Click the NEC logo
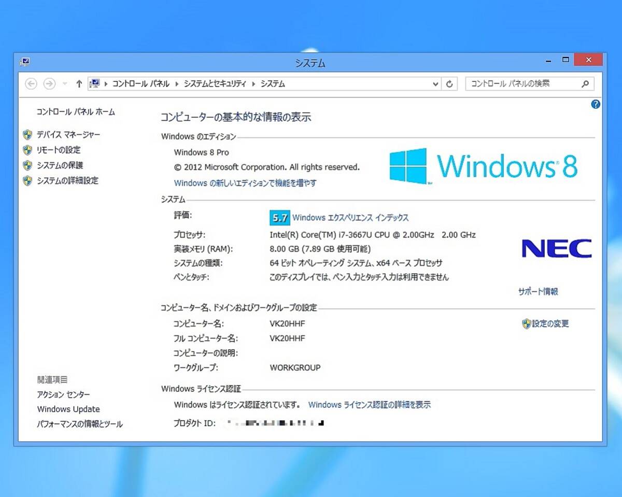 557,249
